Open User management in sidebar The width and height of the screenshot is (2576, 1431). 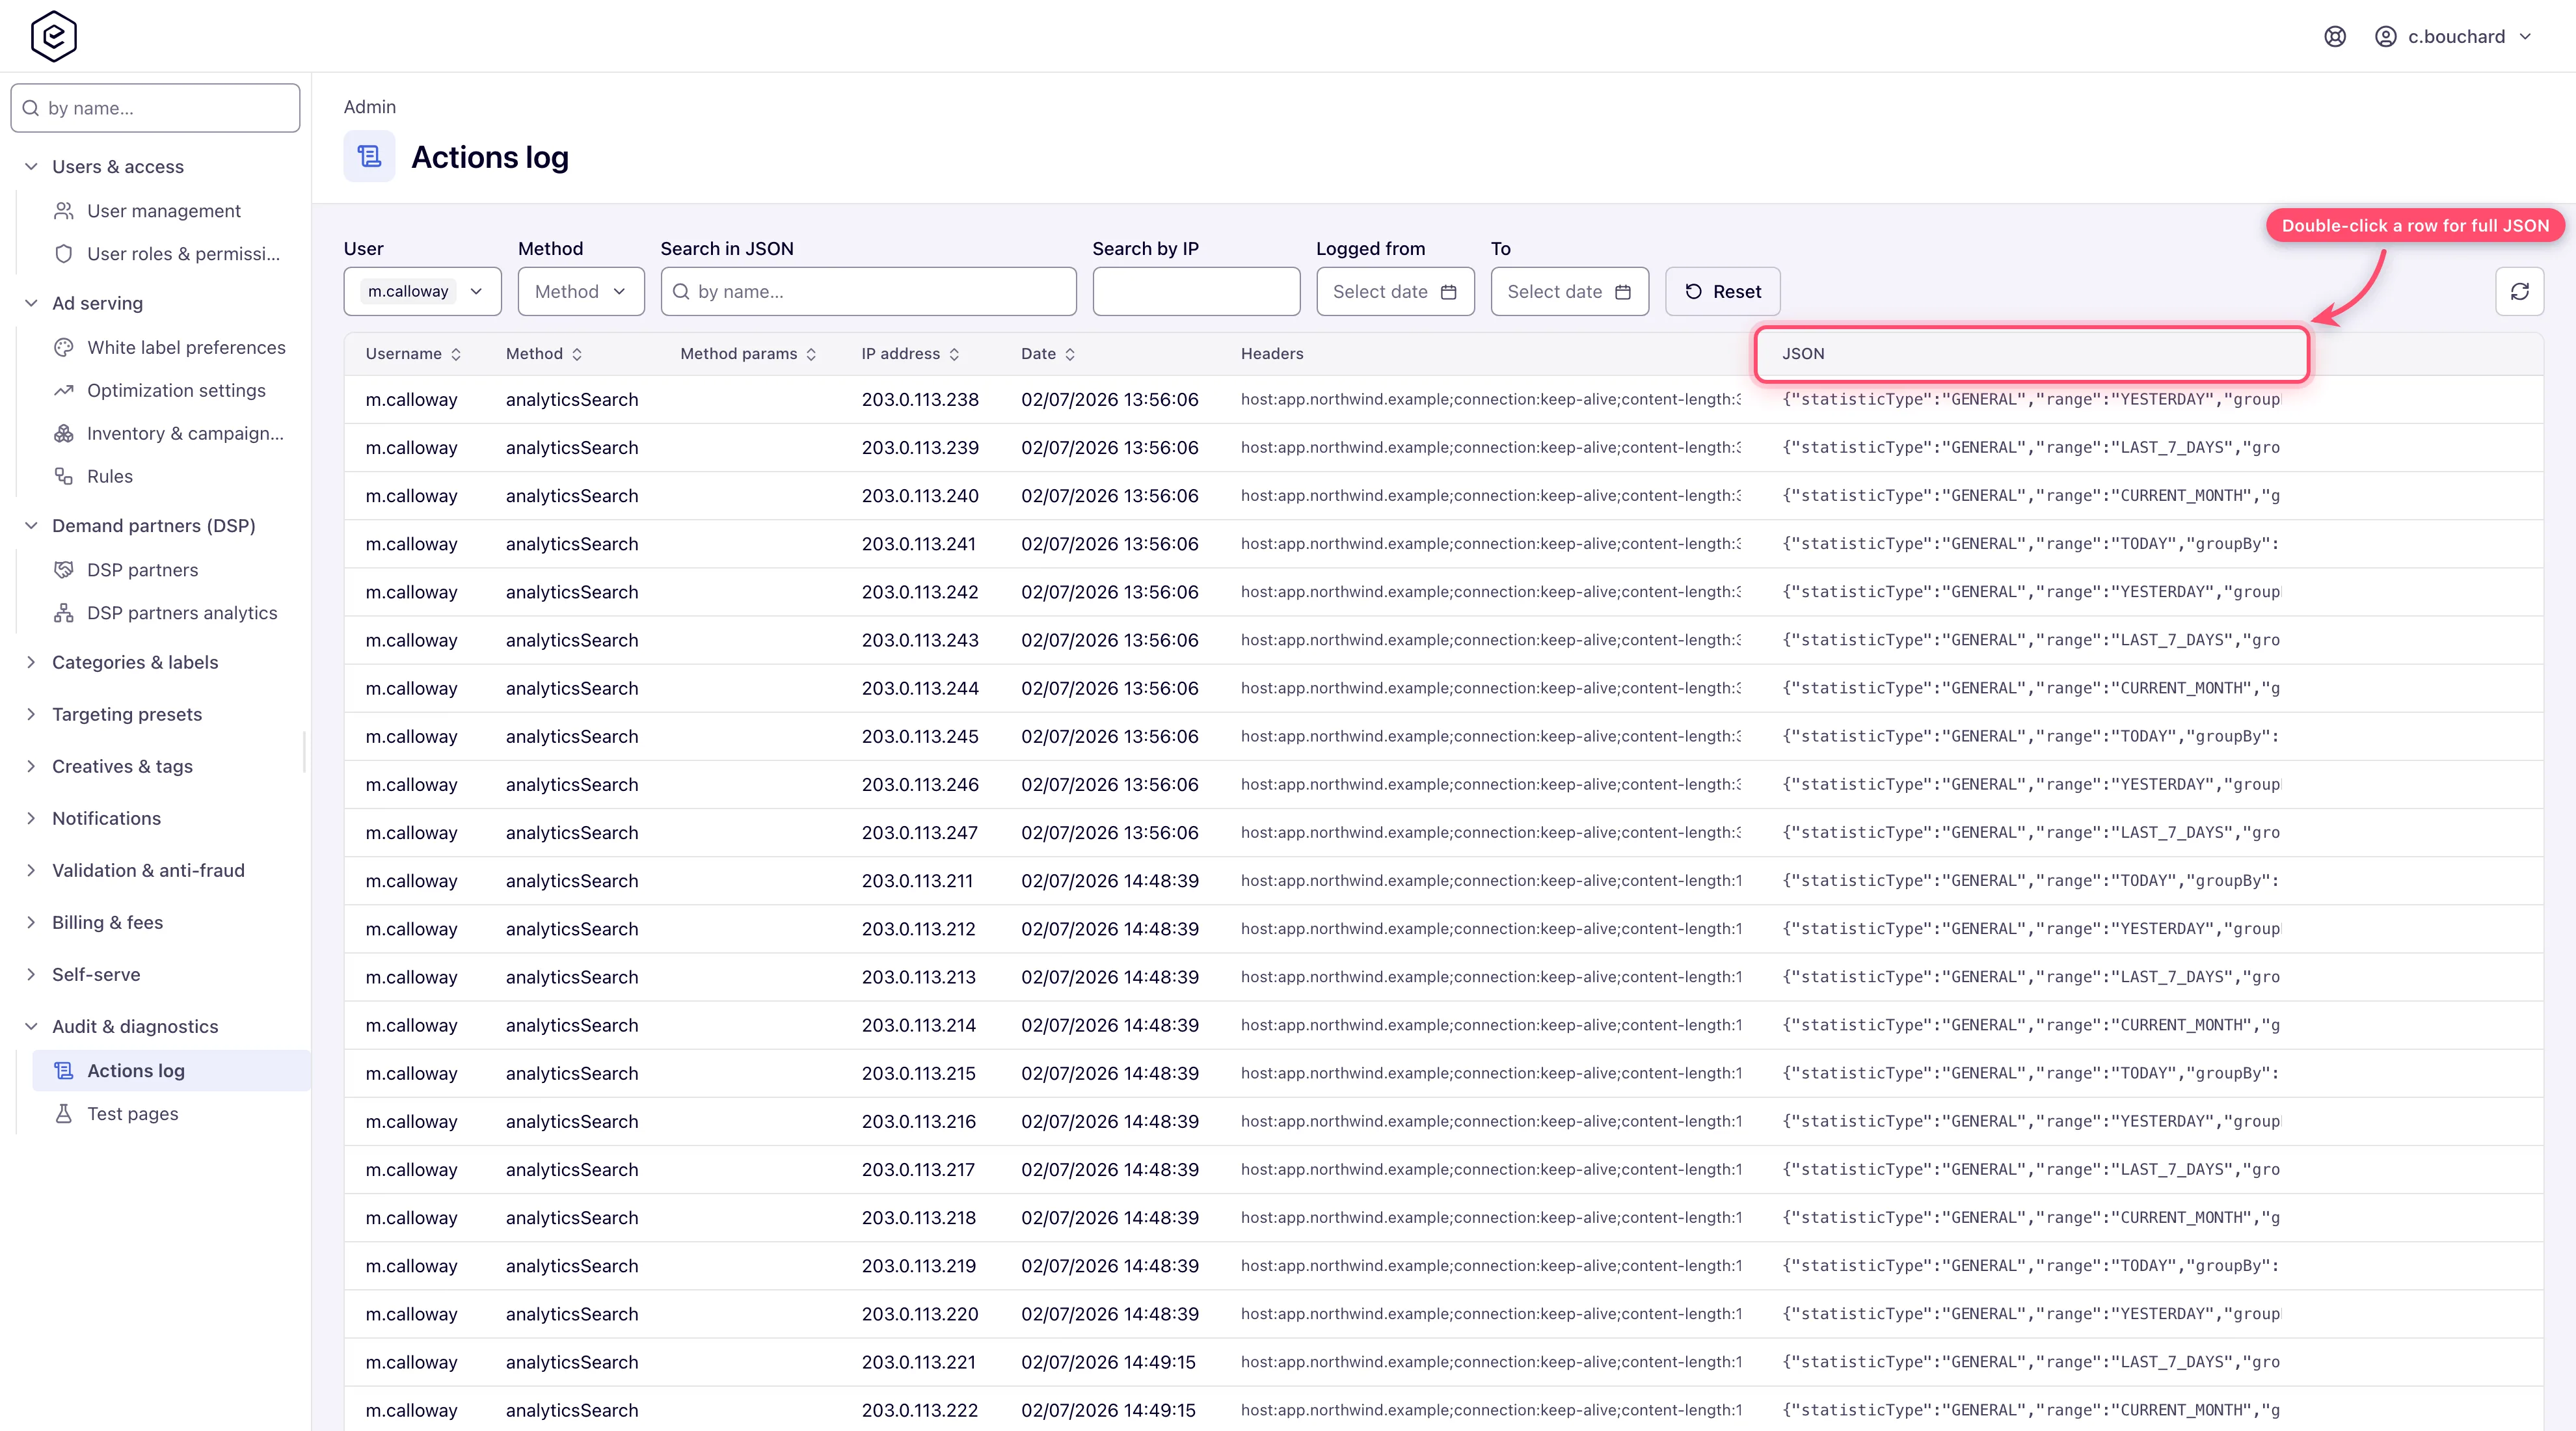[x=164, y=211]
